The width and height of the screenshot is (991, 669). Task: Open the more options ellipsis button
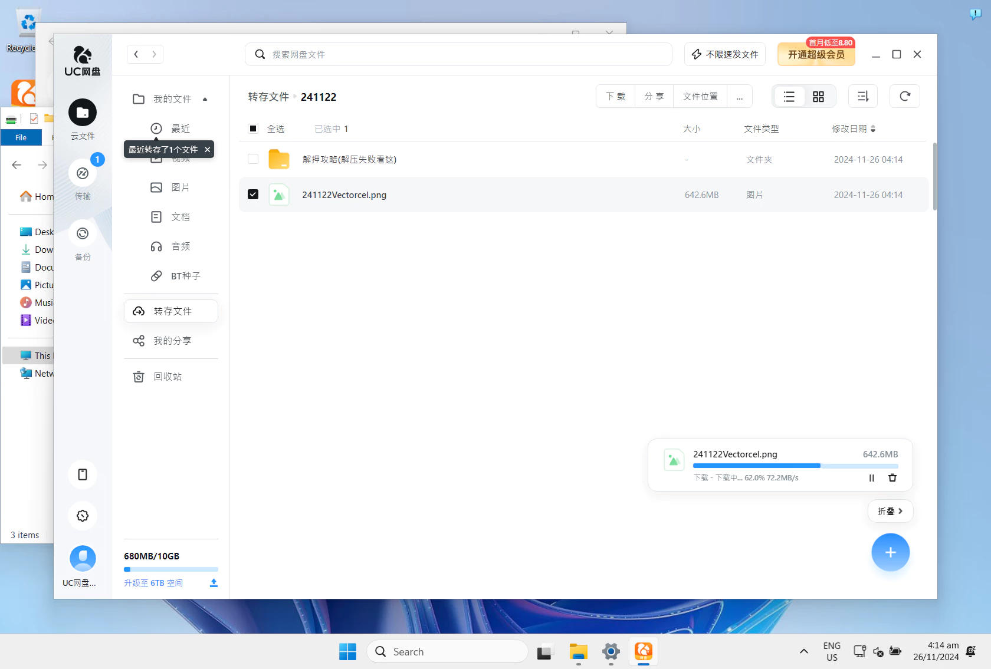(740, 97)
